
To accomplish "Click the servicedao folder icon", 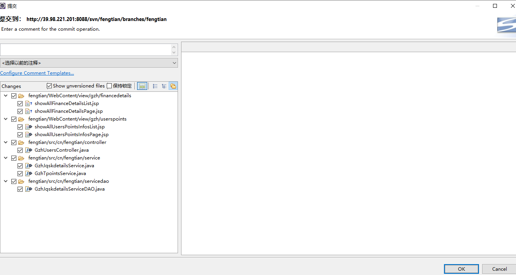I will [x=21, y=181].
